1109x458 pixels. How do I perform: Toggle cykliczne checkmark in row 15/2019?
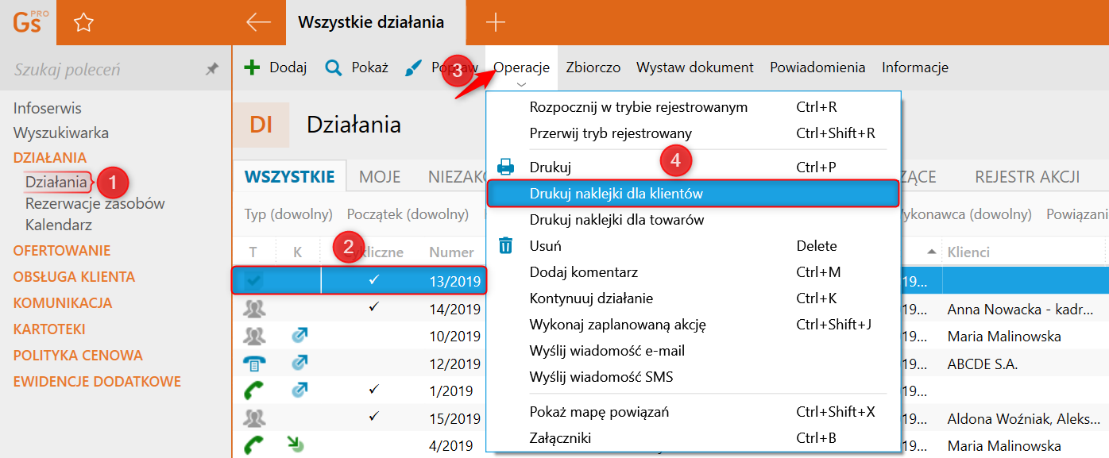[374, 417]
